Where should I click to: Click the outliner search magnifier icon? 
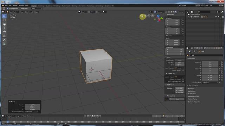(x=199, y=12)
